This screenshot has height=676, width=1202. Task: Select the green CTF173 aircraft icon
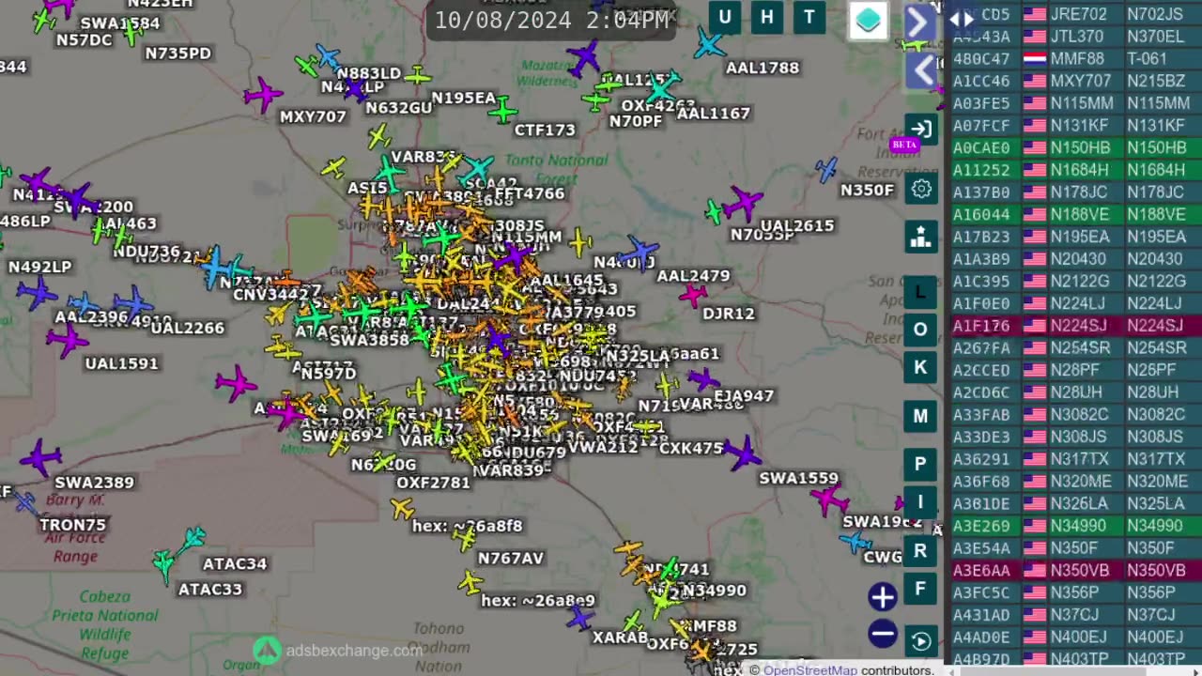[503, 111]
